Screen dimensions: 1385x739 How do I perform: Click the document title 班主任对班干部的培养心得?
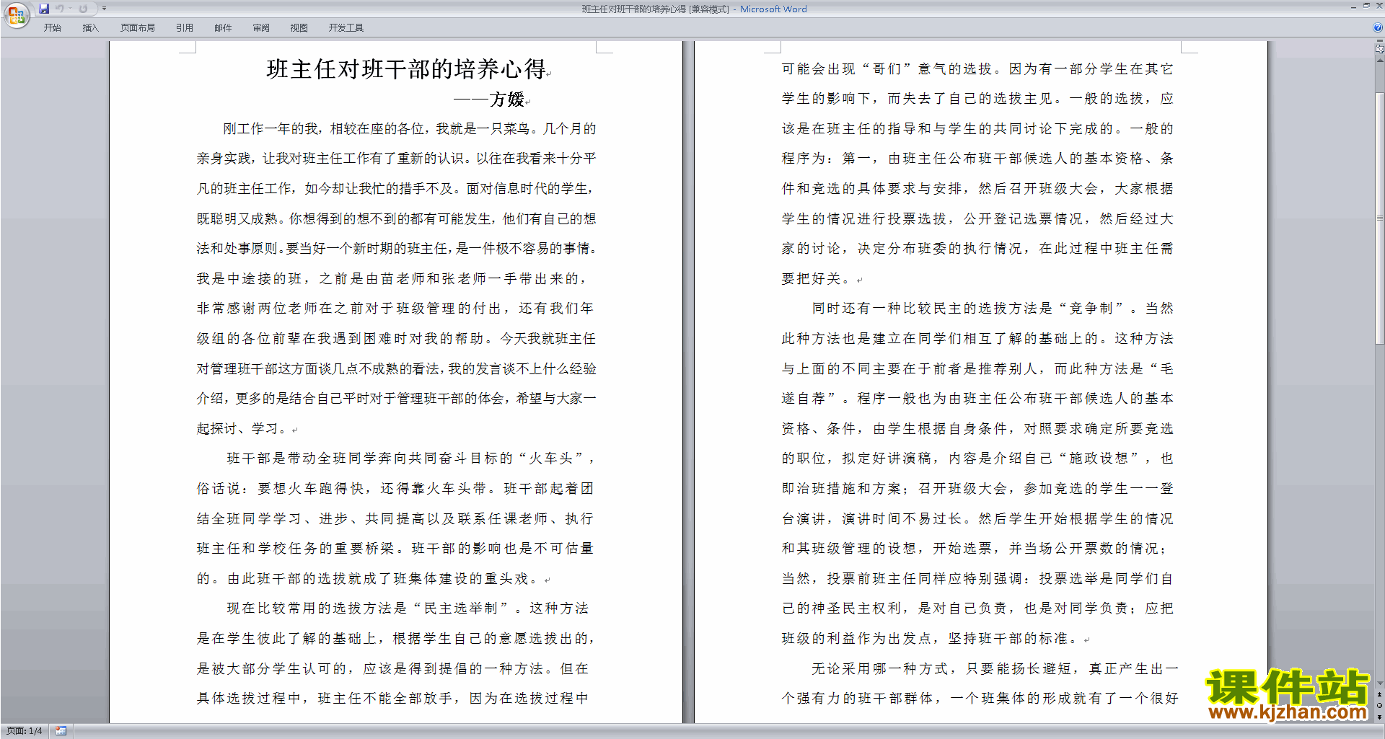(406, 69)
